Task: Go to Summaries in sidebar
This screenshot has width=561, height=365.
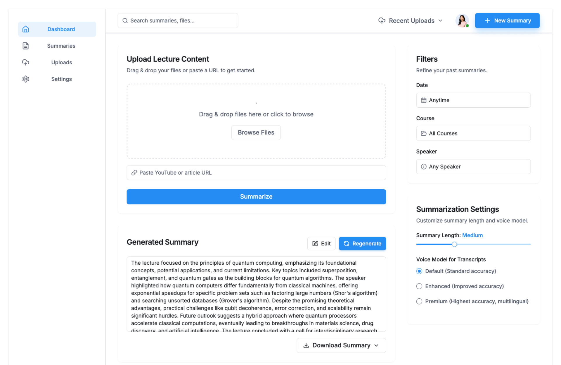Action: [61, 46]
